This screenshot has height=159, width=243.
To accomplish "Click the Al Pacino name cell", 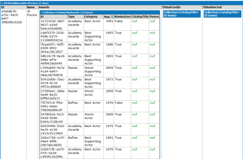I will tap(32, 13).
